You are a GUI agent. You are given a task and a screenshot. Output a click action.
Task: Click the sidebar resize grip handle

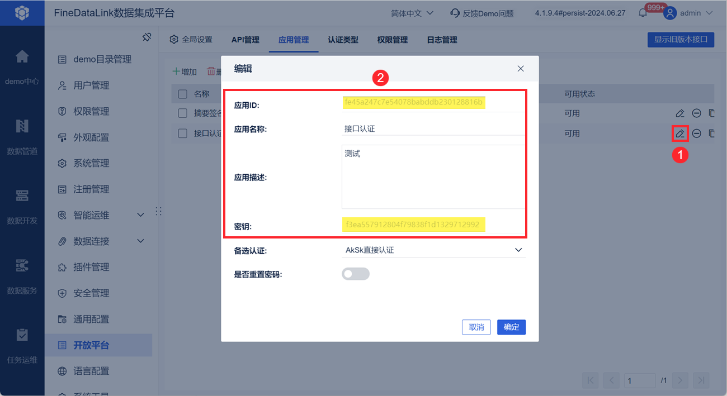pyautogui.click(x=158, y=211)
